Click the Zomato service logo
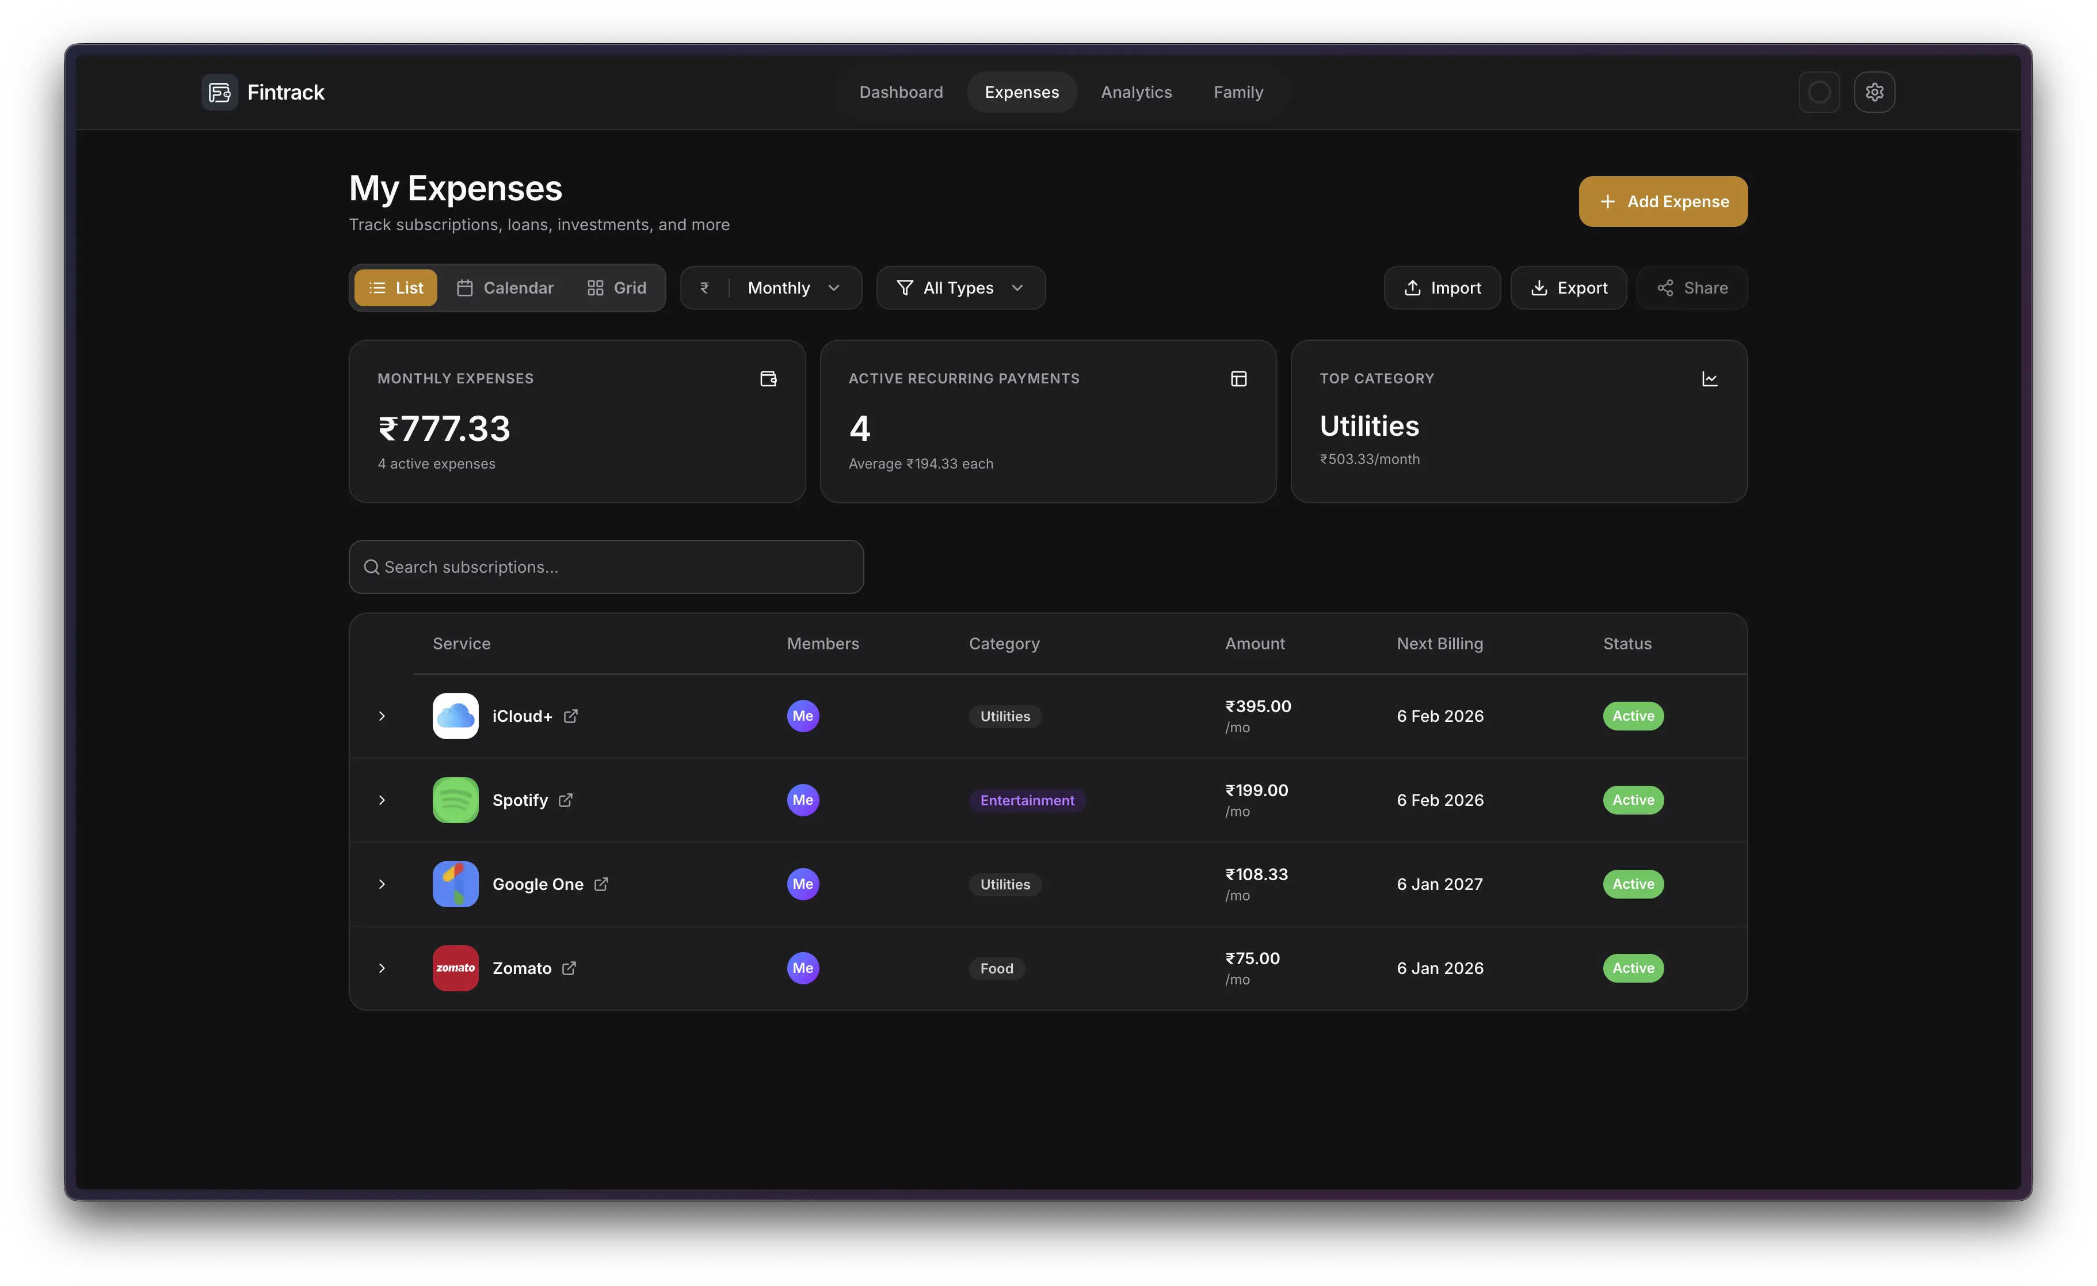This screenshot has height=1286, width=2097. point(455,969)
